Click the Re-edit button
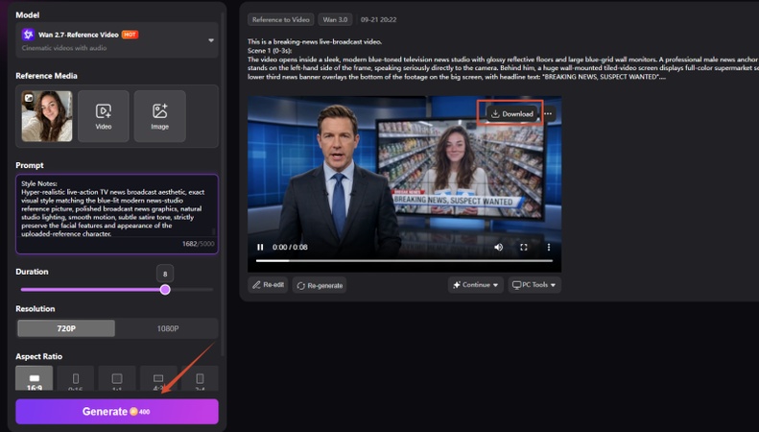This screenshot has width=759, height=432. [x=268, y=285]
